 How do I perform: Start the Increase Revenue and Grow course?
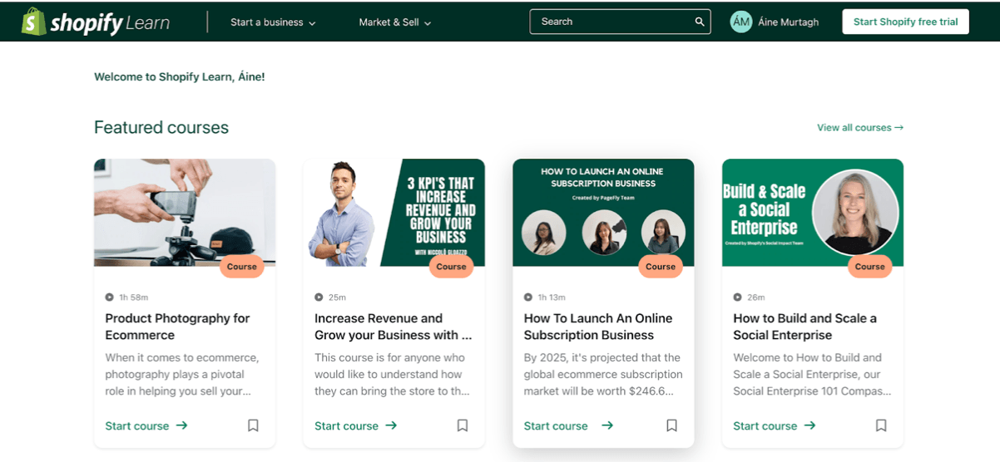pyautogui.click(x=356, y=425)
